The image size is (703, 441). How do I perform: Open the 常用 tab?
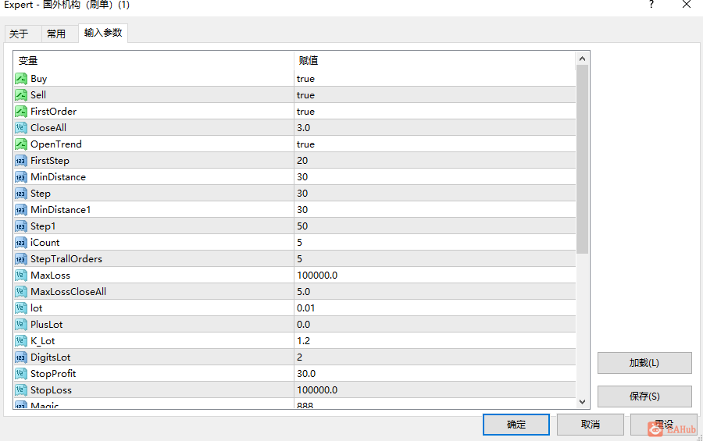coord(56,34)
